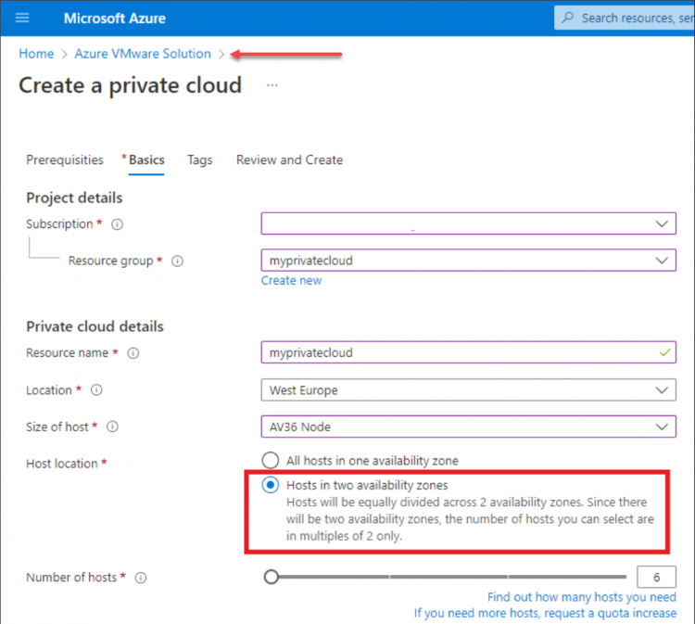The height and width of the screenshot is (624, 695).
Task: Show info for Resource group field
Action: (177, 261)
